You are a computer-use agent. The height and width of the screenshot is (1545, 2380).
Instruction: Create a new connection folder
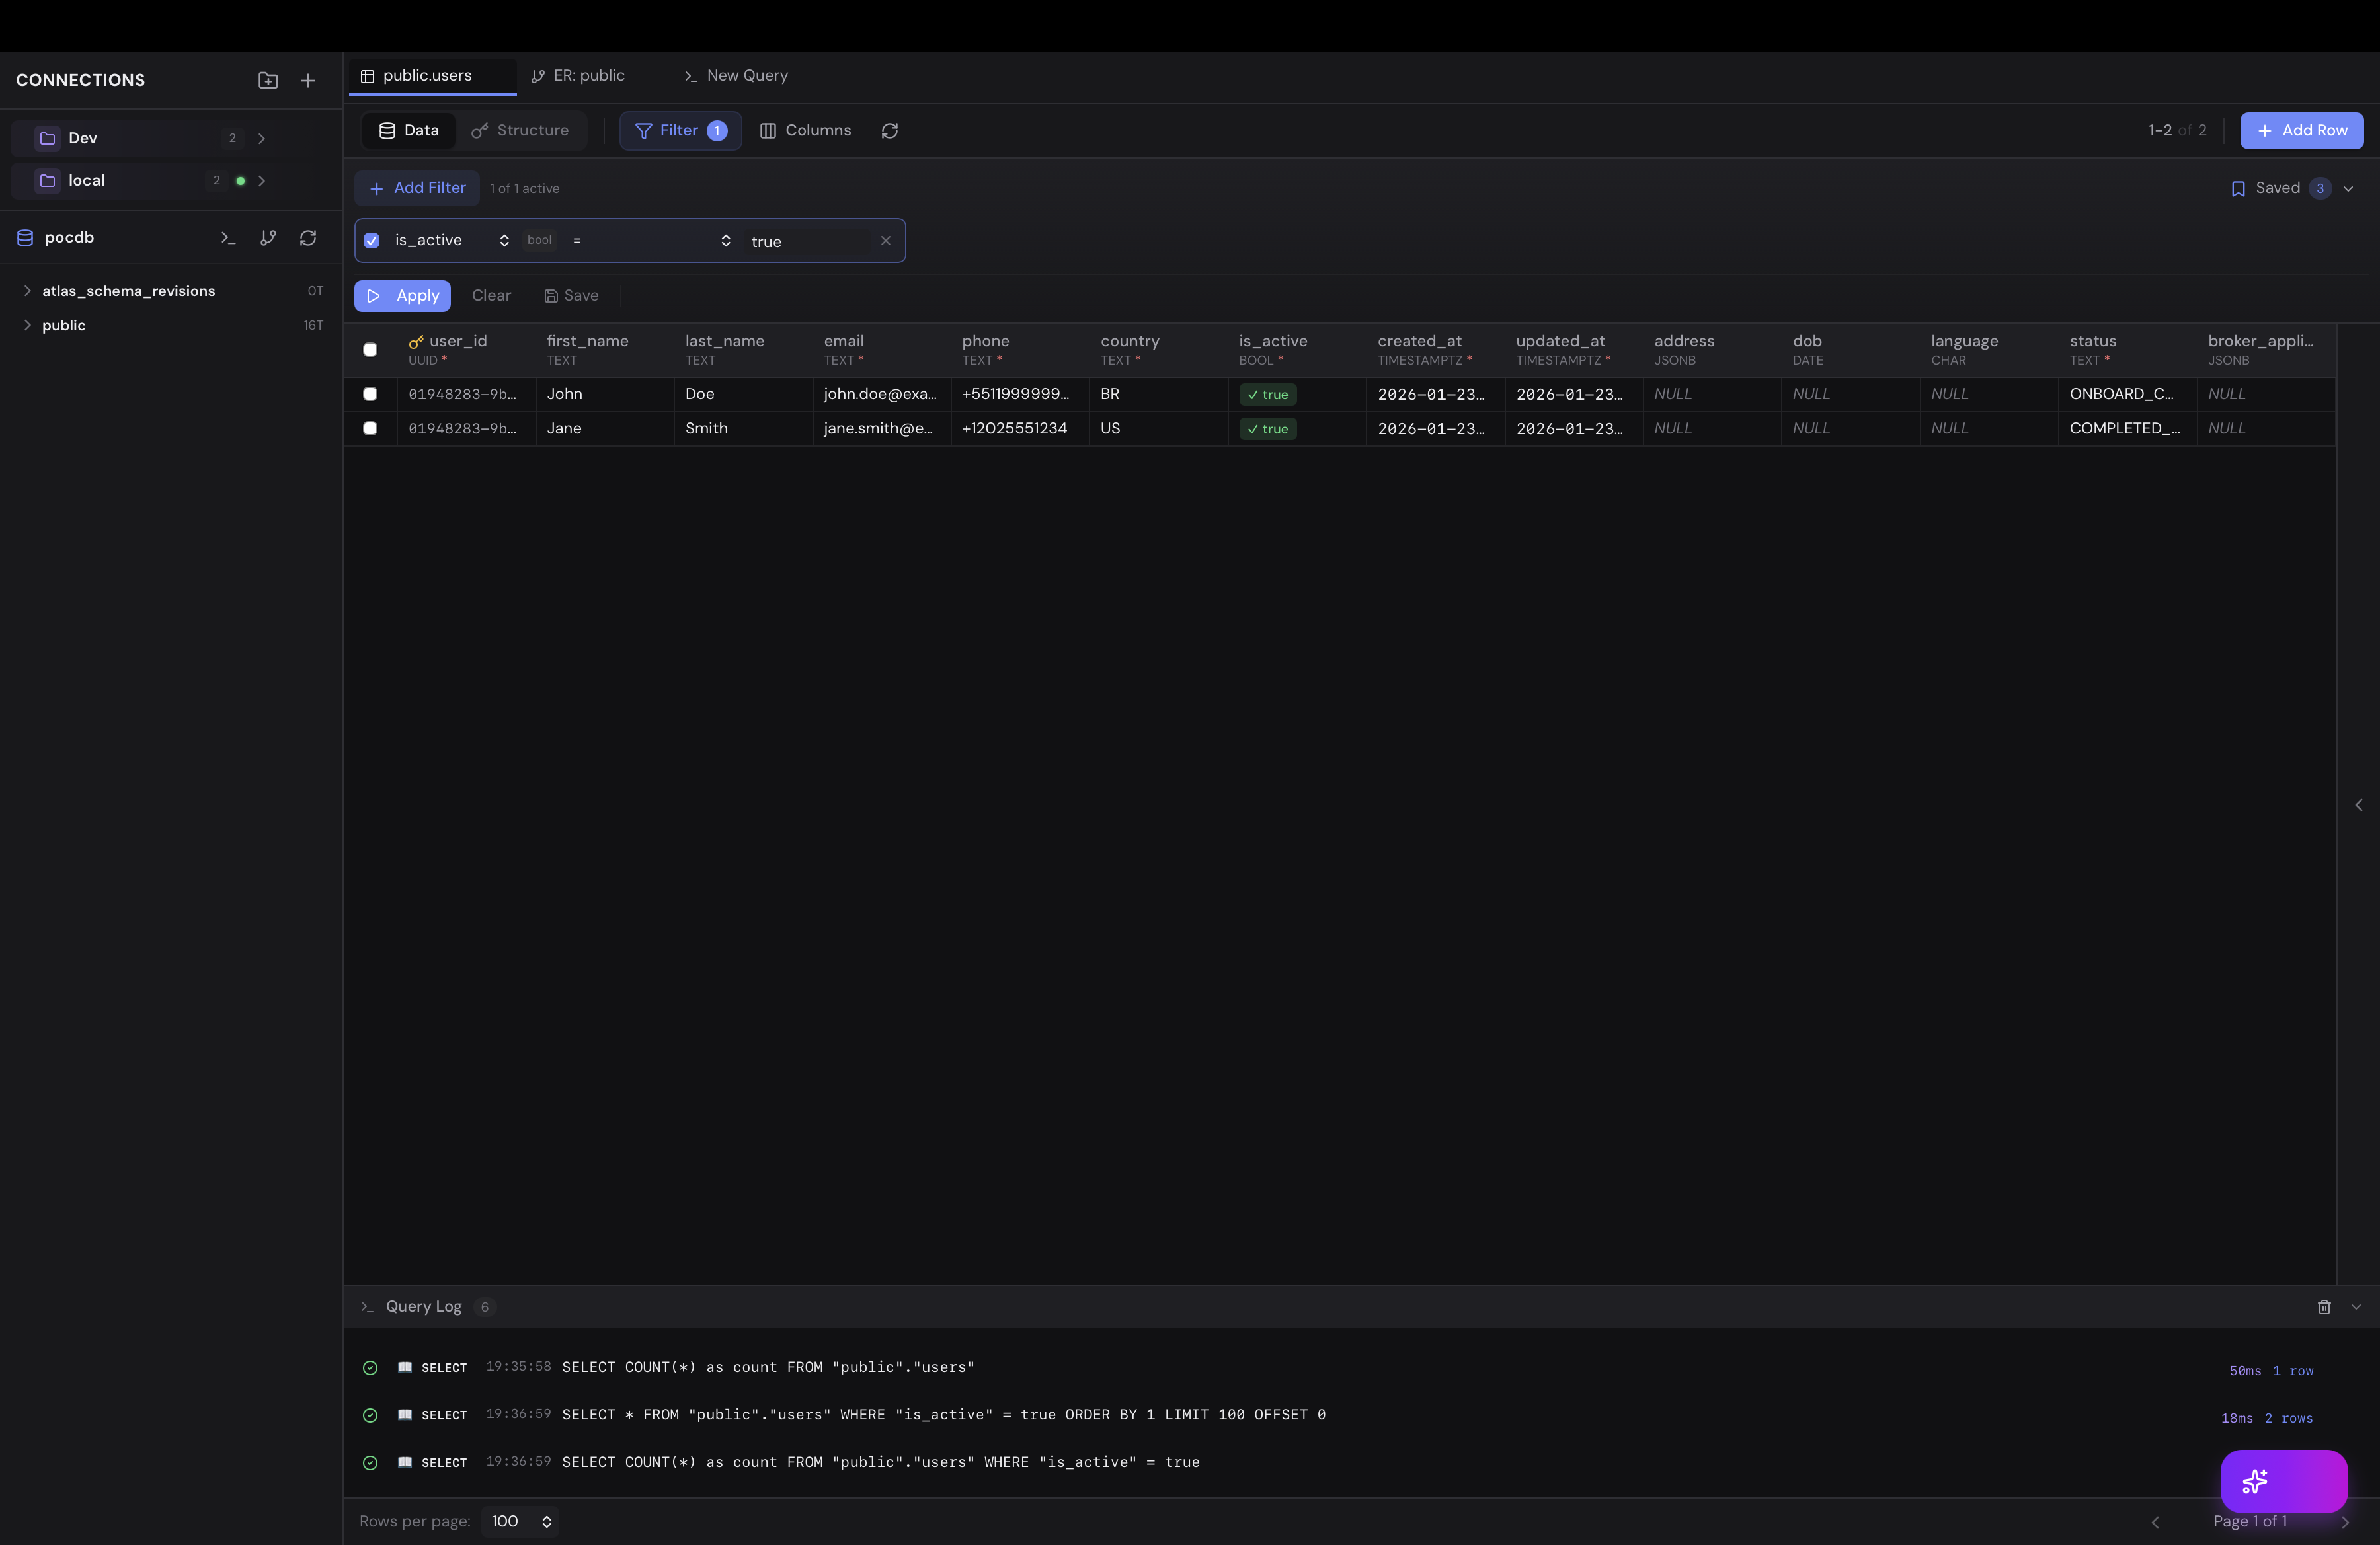coord(268,80)
